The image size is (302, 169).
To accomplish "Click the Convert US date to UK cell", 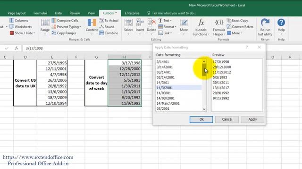I will 25,83.
